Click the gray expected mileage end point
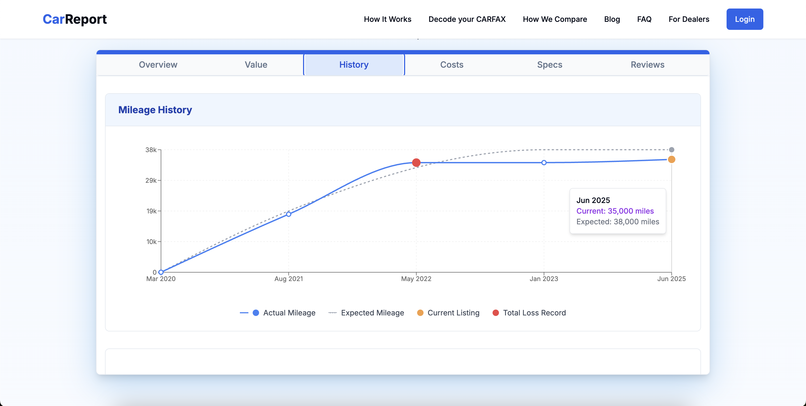Image resolution: width=806 pixels, height=406 pixels. click(671, 150)
